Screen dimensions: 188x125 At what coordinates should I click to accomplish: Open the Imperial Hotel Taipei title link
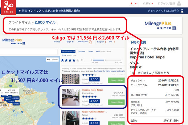[x=92, y=90]
